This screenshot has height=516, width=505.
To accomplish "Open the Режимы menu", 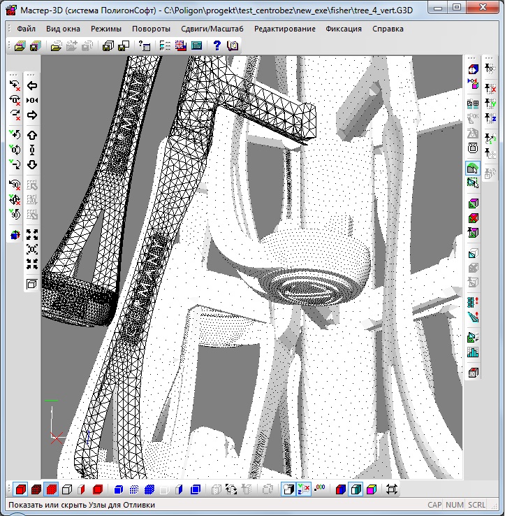I will click(x=105, y=29).
